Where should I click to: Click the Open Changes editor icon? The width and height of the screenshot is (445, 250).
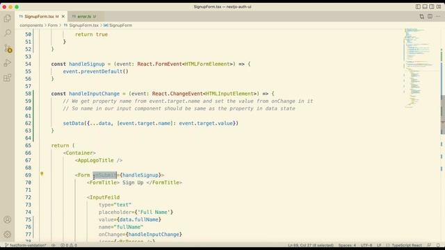pos(422,17)
